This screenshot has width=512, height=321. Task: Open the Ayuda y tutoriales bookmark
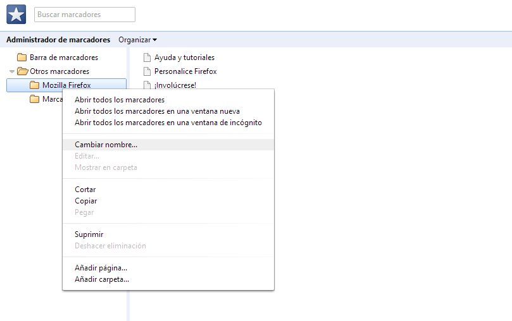click(184, 58)
